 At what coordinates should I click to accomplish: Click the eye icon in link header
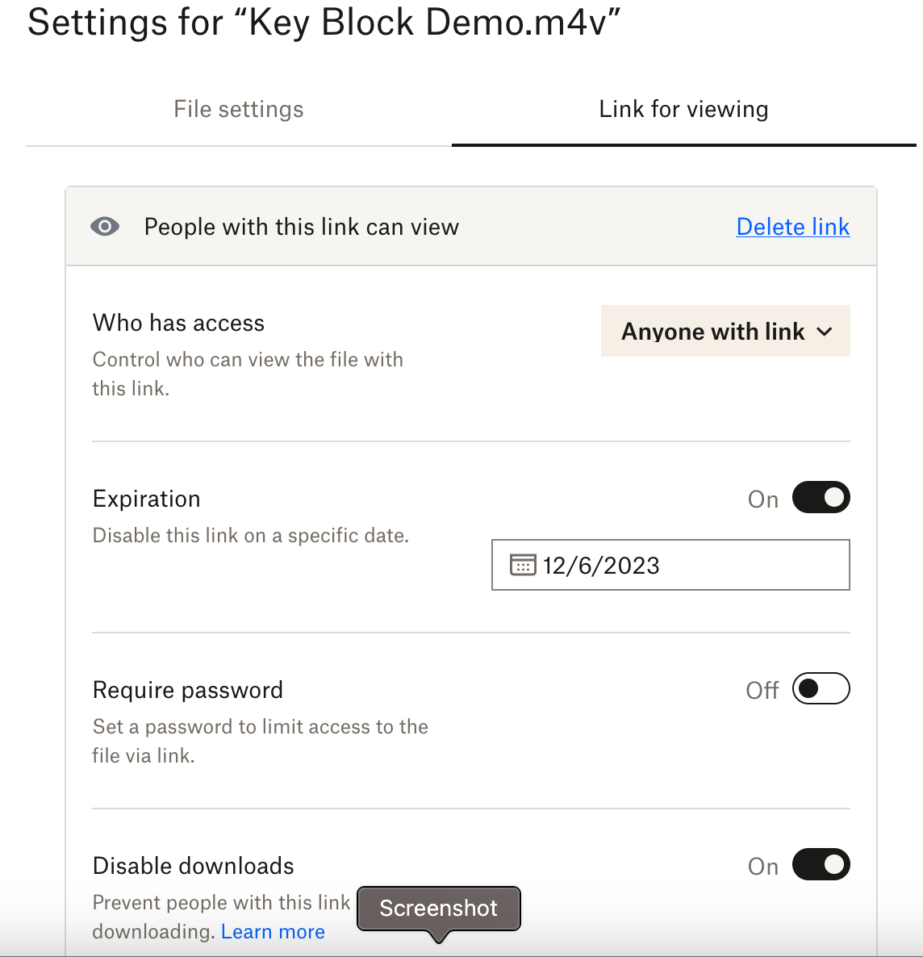coord(105,227)
